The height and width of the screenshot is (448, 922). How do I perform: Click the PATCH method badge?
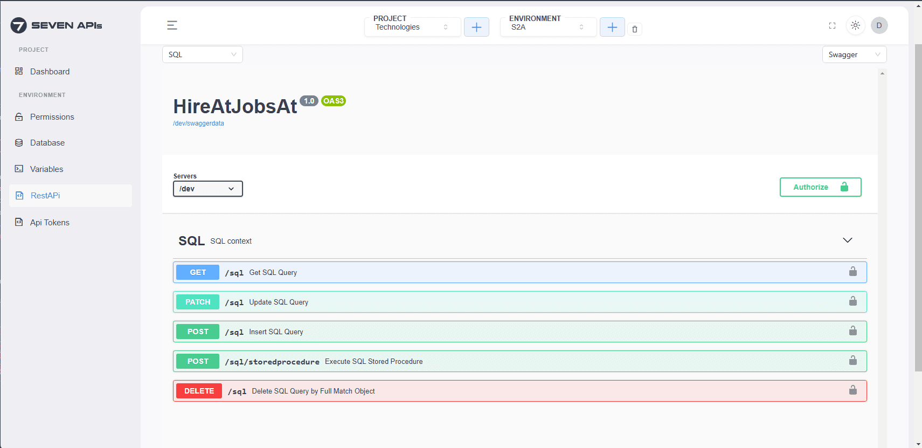(198, 302)
